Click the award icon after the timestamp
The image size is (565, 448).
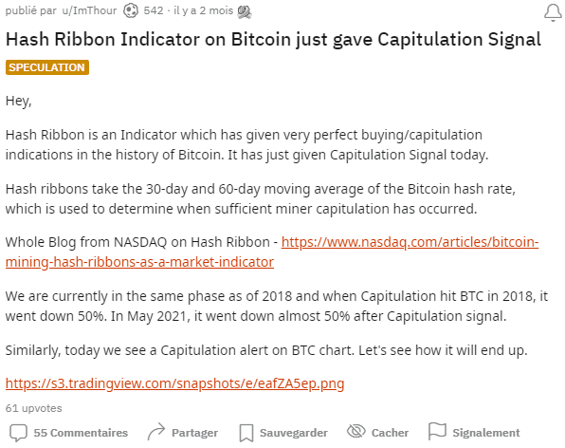(x=245, y=12)
